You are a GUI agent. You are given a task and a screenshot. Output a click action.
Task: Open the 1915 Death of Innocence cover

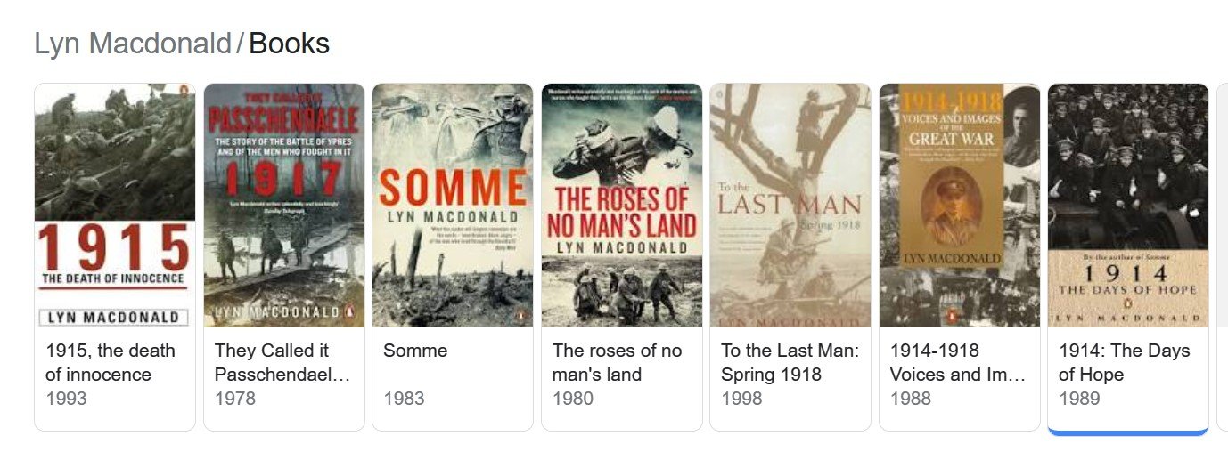click(114, 206)
